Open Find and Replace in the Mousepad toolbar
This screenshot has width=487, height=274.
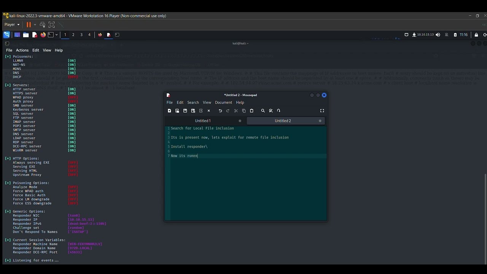271,111
